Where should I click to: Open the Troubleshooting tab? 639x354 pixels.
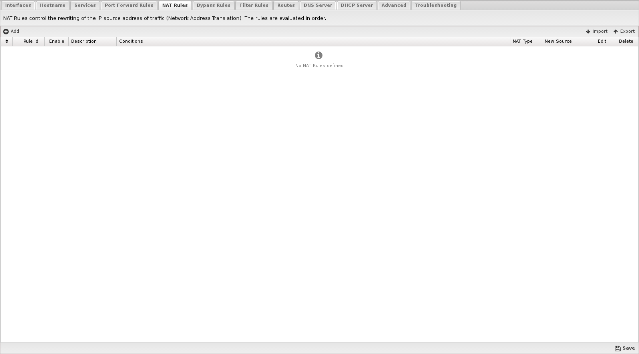(x=436, y=5)
